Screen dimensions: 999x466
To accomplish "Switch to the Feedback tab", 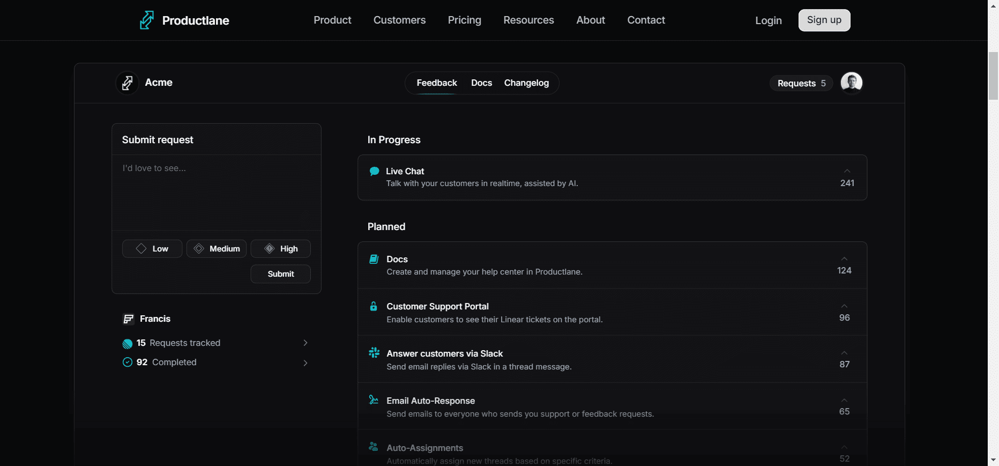I will pyautogui.click(x=437, y=83).
